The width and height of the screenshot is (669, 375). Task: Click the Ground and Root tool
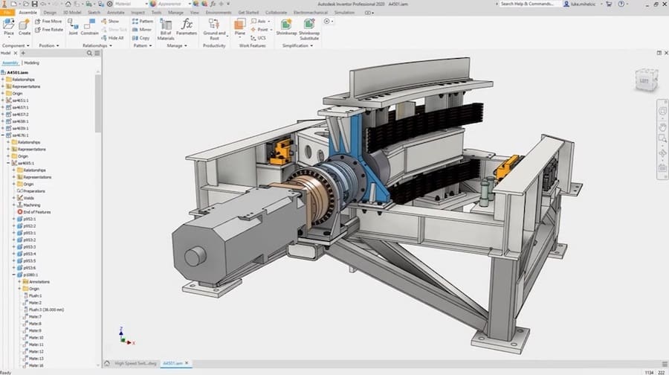tap(214, 27)
